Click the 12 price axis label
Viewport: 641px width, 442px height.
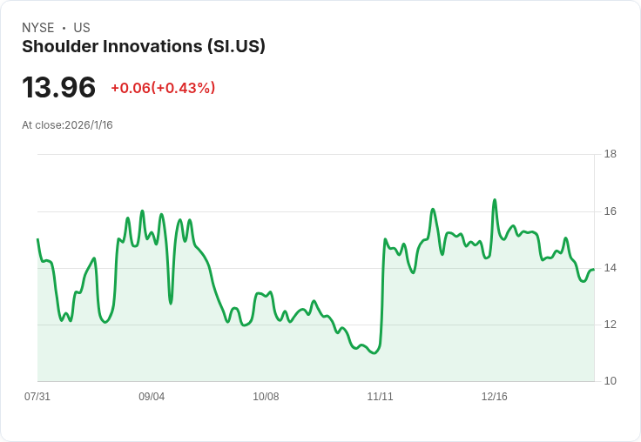pyautogui.click(x=611, y=325)
